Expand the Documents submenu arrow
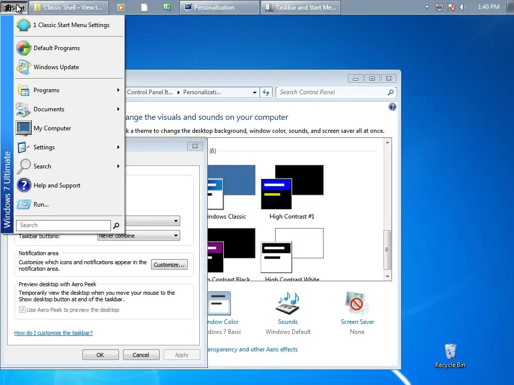 pos(118,109)
